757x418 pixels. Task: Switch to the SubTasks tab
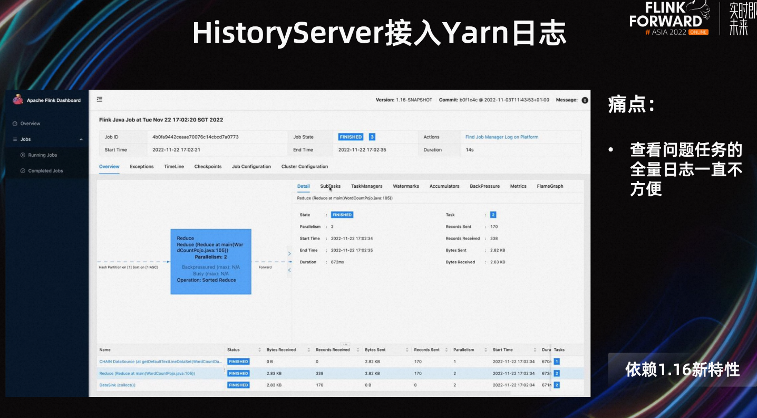(x=331, y=186)
